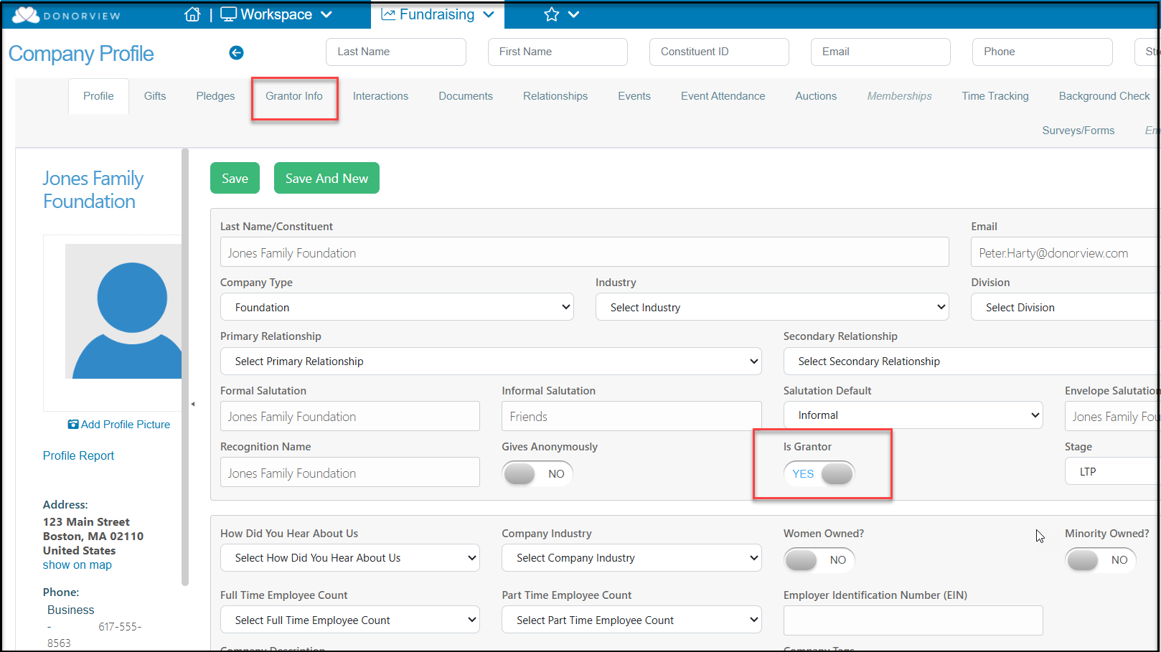This screenshot has width=1161, height=652.
Task: Collapse sidebar with the small arrow handle
Action: pos(192,404)
